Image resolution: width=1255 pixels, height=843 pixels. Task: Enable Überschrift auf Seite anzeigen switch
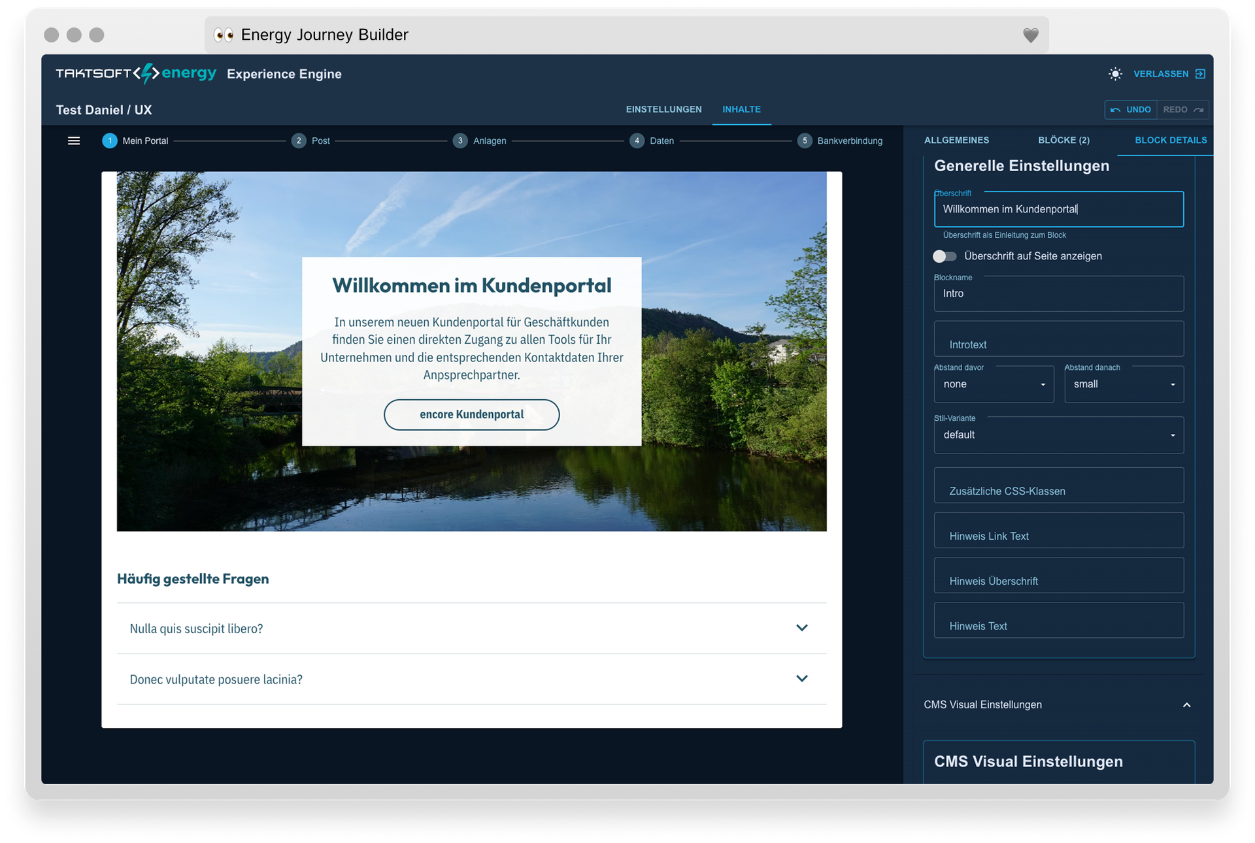pos(945,256)
